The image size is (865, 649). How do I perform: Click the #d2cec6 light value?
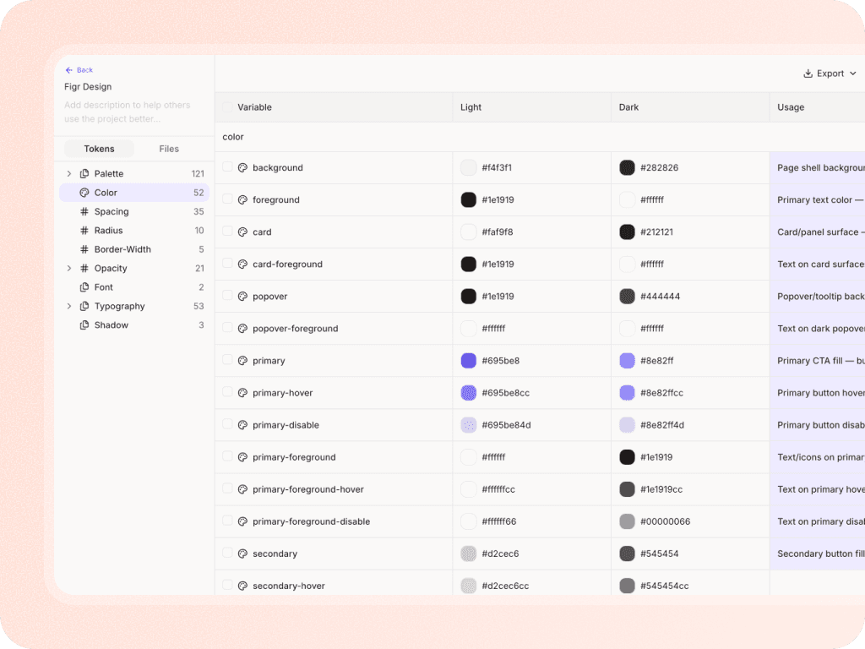coord(500,554)
